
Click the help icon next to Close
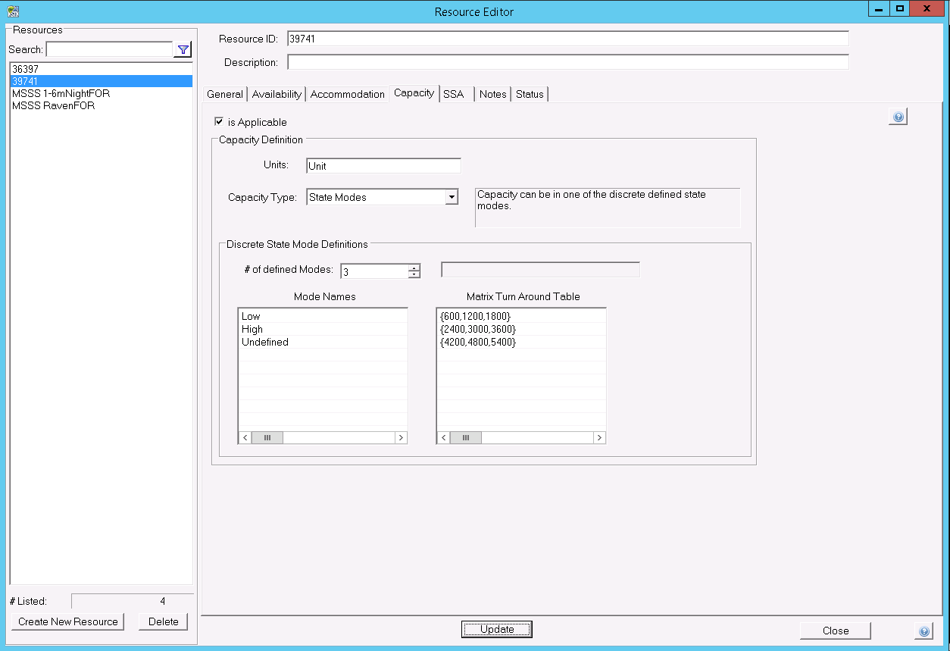tap(923, 631)
